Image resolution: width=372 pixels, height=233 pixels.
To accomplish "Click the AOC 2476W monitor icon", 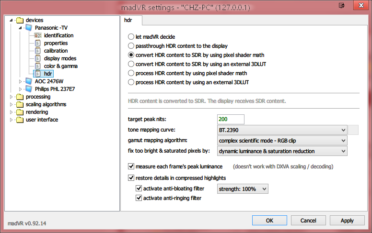I will point(28,81).
